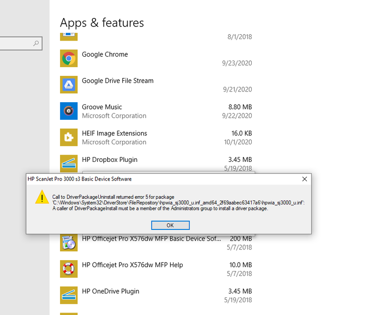The height and width of the screenshot is (315, 391).
Task: Click the HP OneDrive Plugin scanner icon
Action: [x=68, y=295]
